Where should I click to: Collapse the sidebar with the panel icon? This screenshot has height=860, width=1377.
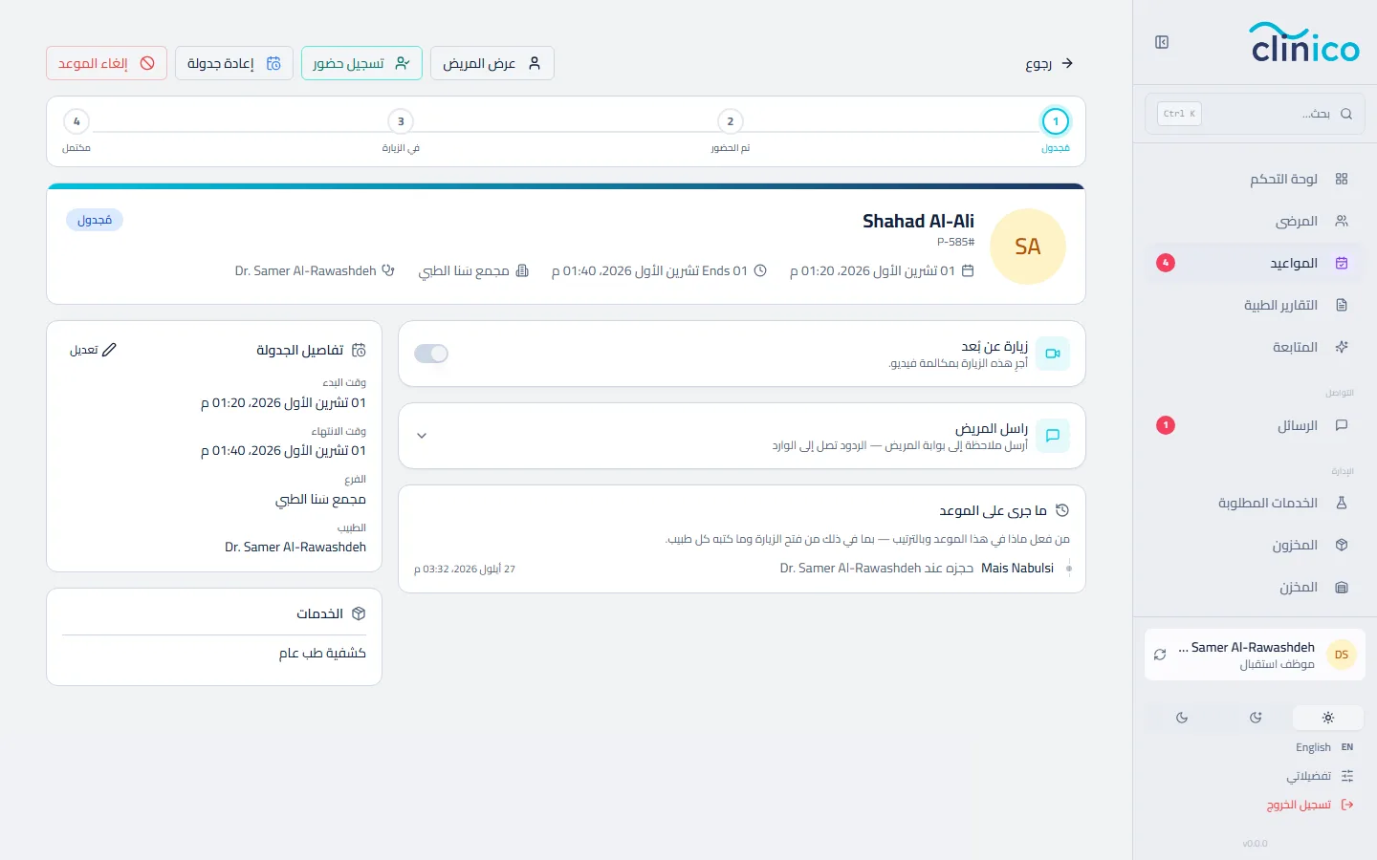click(1162, 42)
